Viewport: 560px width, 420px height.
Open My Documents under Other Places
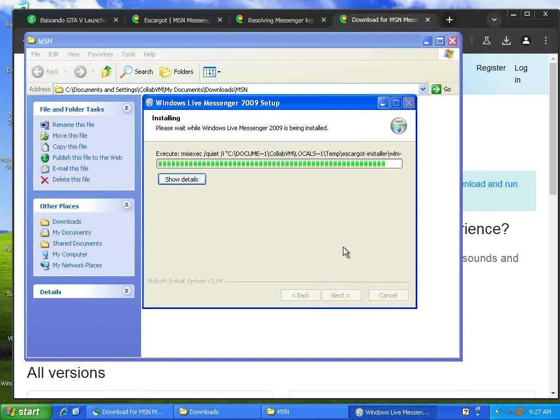72,232
